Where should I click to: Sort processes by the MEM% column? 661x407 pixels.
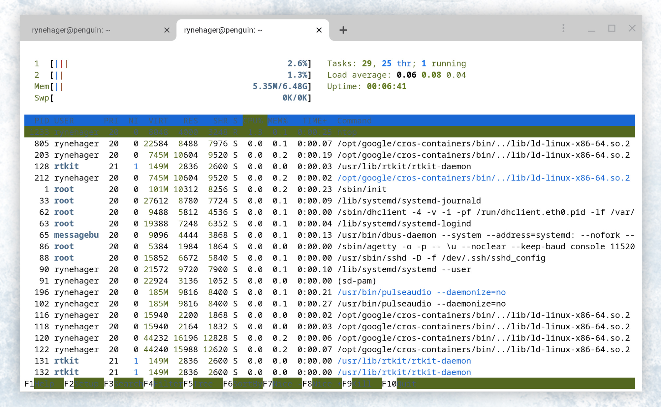(278, 121)
